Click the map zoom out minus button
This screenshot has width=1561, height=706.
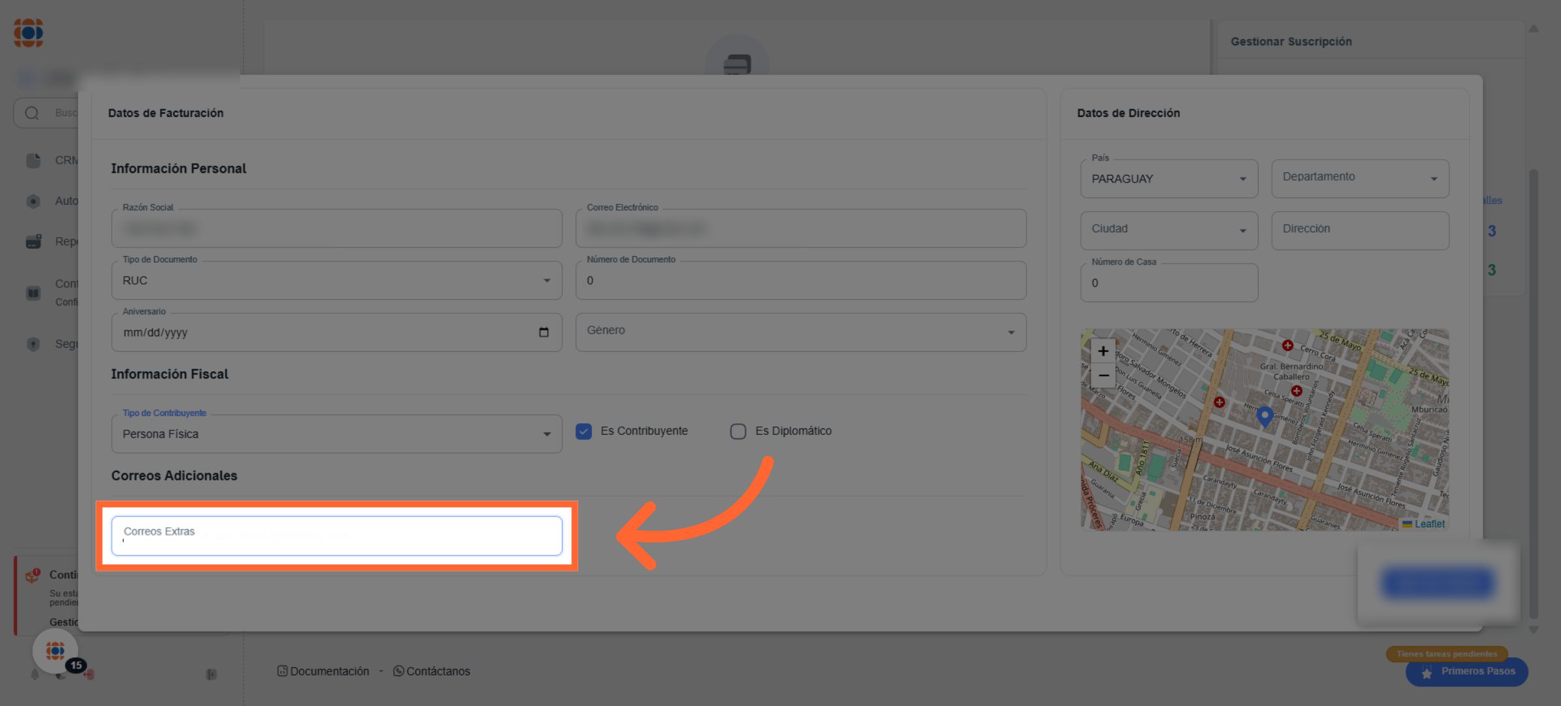(1103, 376)
